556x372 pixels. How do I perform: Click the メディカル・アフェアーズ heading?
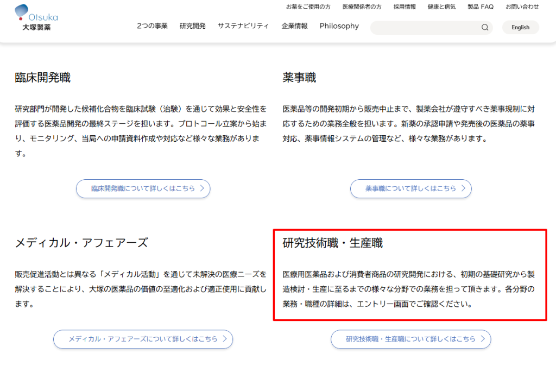click(x=81, y=243)
